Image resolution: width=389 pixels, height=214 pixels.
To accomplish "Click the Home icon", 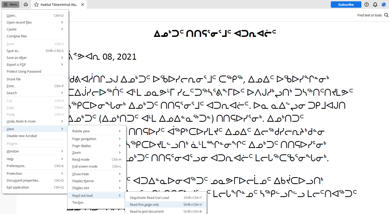I will pyautogui.click(x=25, y=4).
